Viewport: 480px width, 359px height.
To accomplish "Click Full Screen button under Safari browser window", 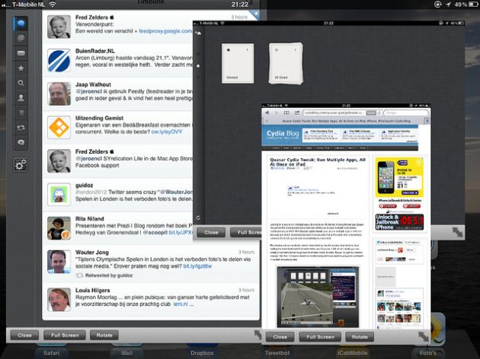I will [319, 336].
